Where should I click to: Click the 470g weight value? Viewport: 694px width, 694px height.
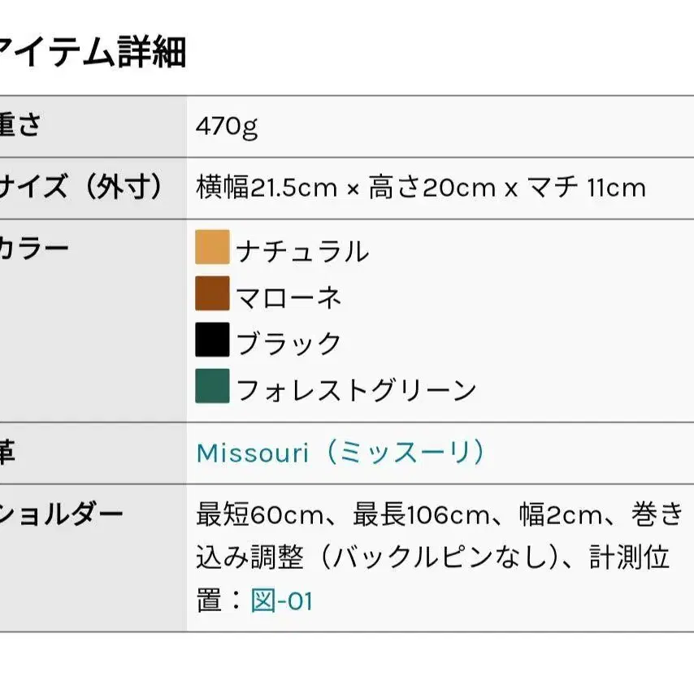[227, 127]
